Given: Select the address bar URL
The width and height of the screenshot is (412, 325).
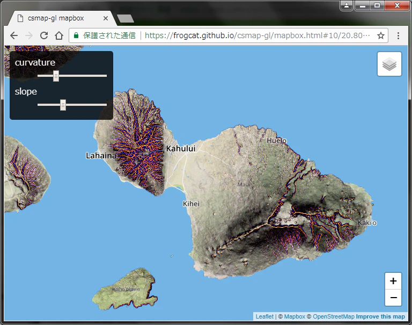Looking at the screenshot, I should click(x=257, y=35).
